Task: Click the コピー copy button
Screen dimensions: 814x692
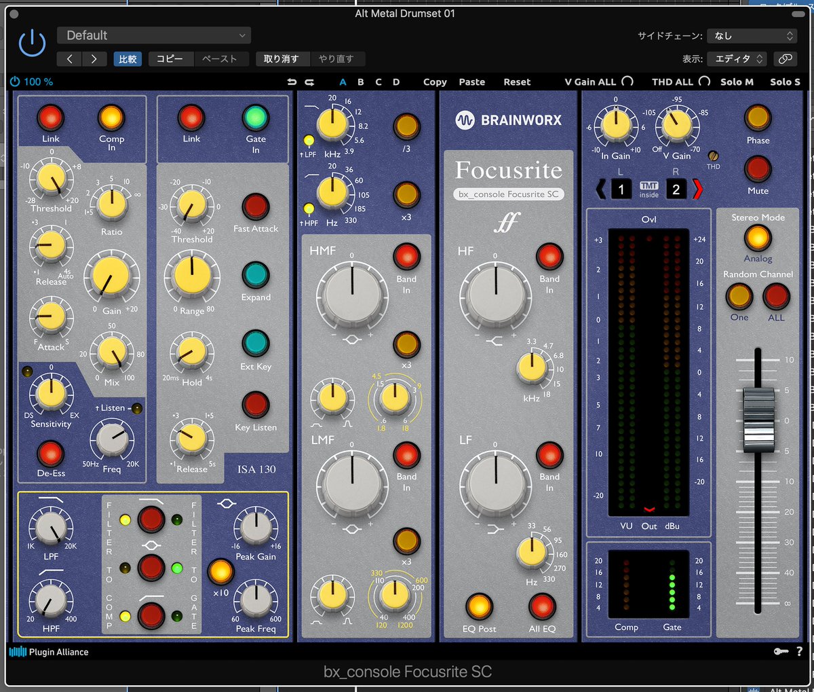Action: coord(170,59)
